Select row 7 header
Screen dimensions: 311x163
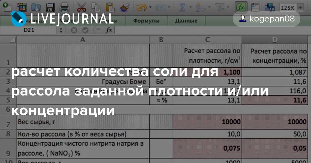pyautogui.click(x=8, y=121)
